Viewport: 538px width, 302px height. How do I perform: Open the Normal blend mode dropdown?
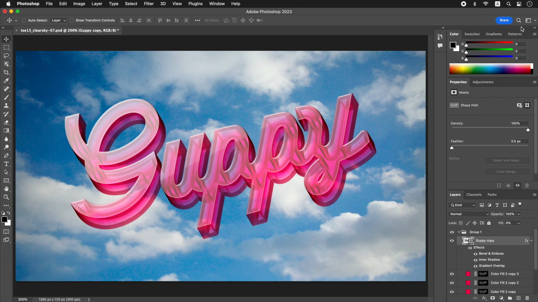click(469, 214)
